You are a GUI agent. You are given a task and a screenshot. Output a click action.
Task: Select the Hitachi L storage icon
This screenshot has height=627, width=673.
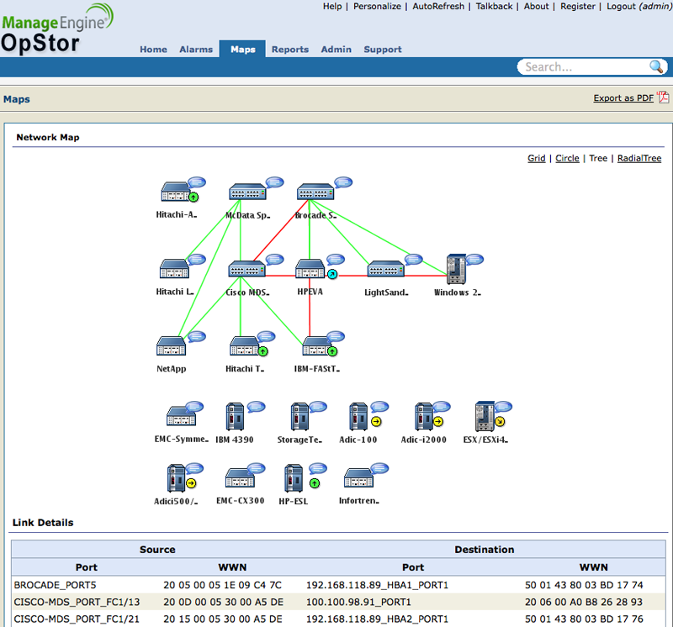(x=174, y=268)
